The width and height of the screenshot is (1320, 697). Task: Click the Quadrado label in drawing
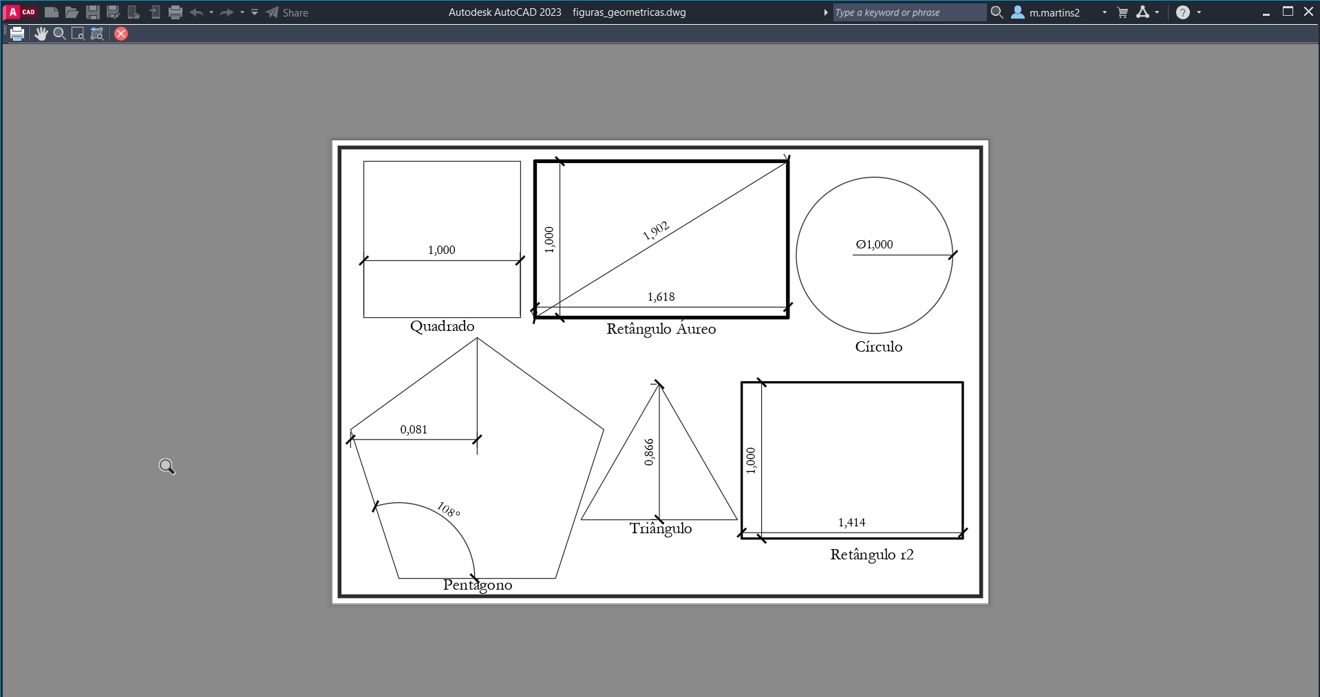click(x=443, y=326)
